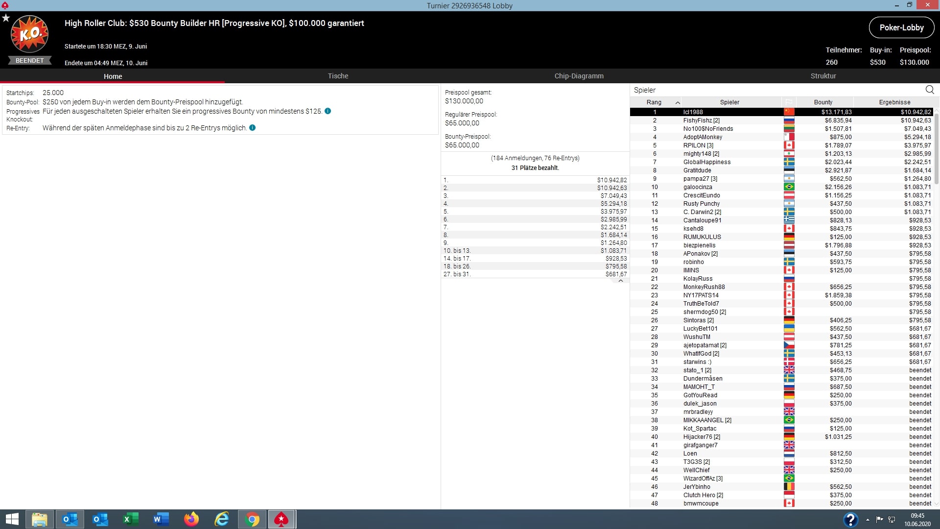
Task: Click info icon beside Re-Entry description
Action: pyautogui.click(x=253, y=128)
